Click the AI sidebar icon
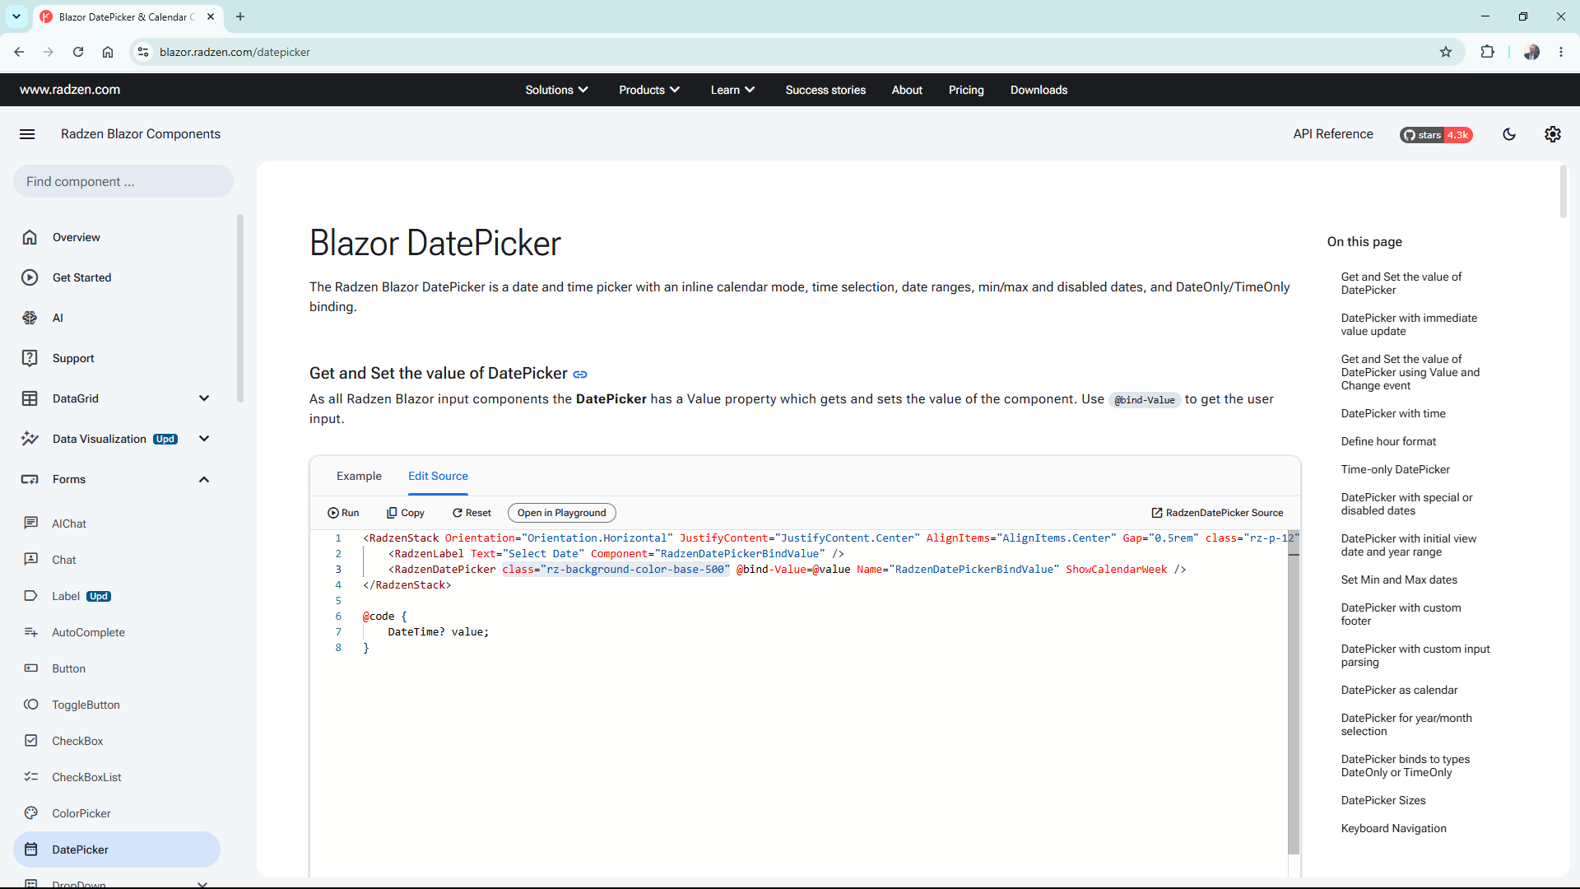Viewport: 1580px width, 889px height. point(30,318)
